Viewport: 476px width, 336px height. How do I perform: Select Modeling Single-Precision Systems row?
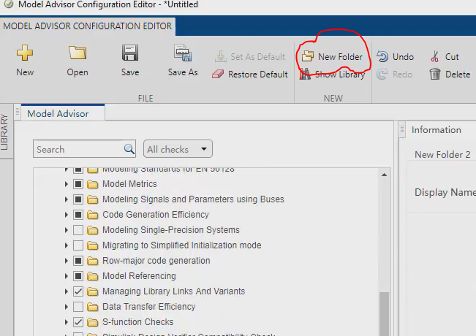tap(206, 230)
